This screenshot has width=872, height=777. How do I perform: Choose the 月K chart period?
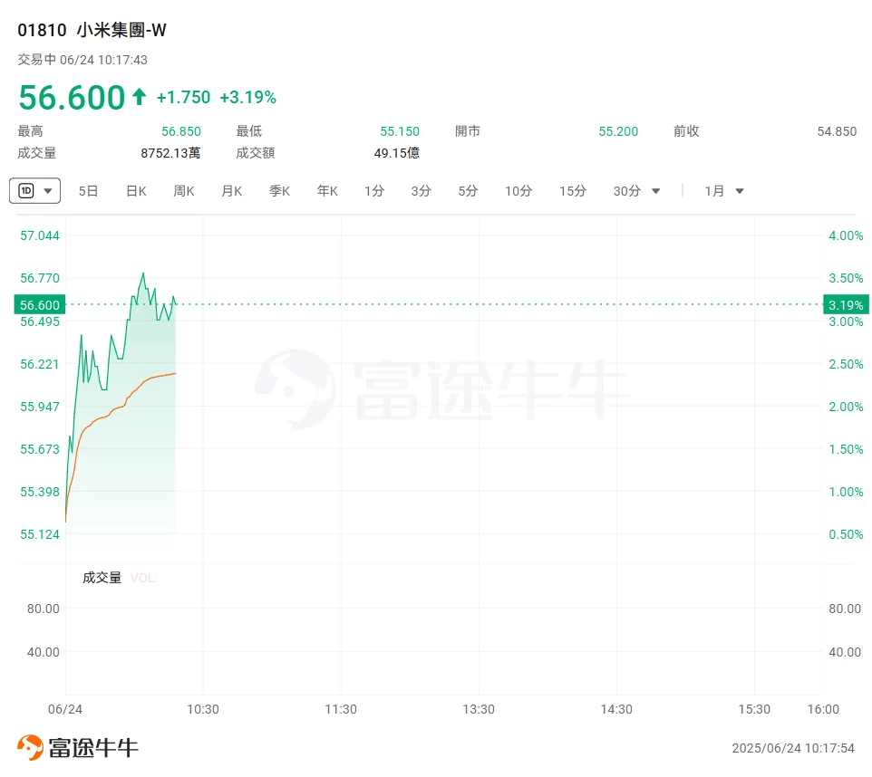[232, 191]
